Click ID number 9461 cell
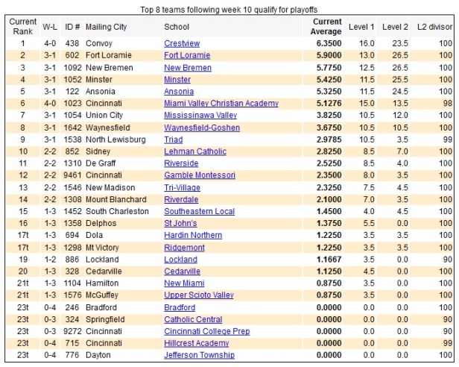This screenshot has height=367, width=459. pos(72,175)
